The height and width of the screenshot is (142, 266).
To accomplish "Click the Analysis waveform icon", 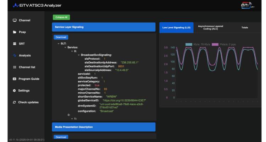I will (15, 55).
